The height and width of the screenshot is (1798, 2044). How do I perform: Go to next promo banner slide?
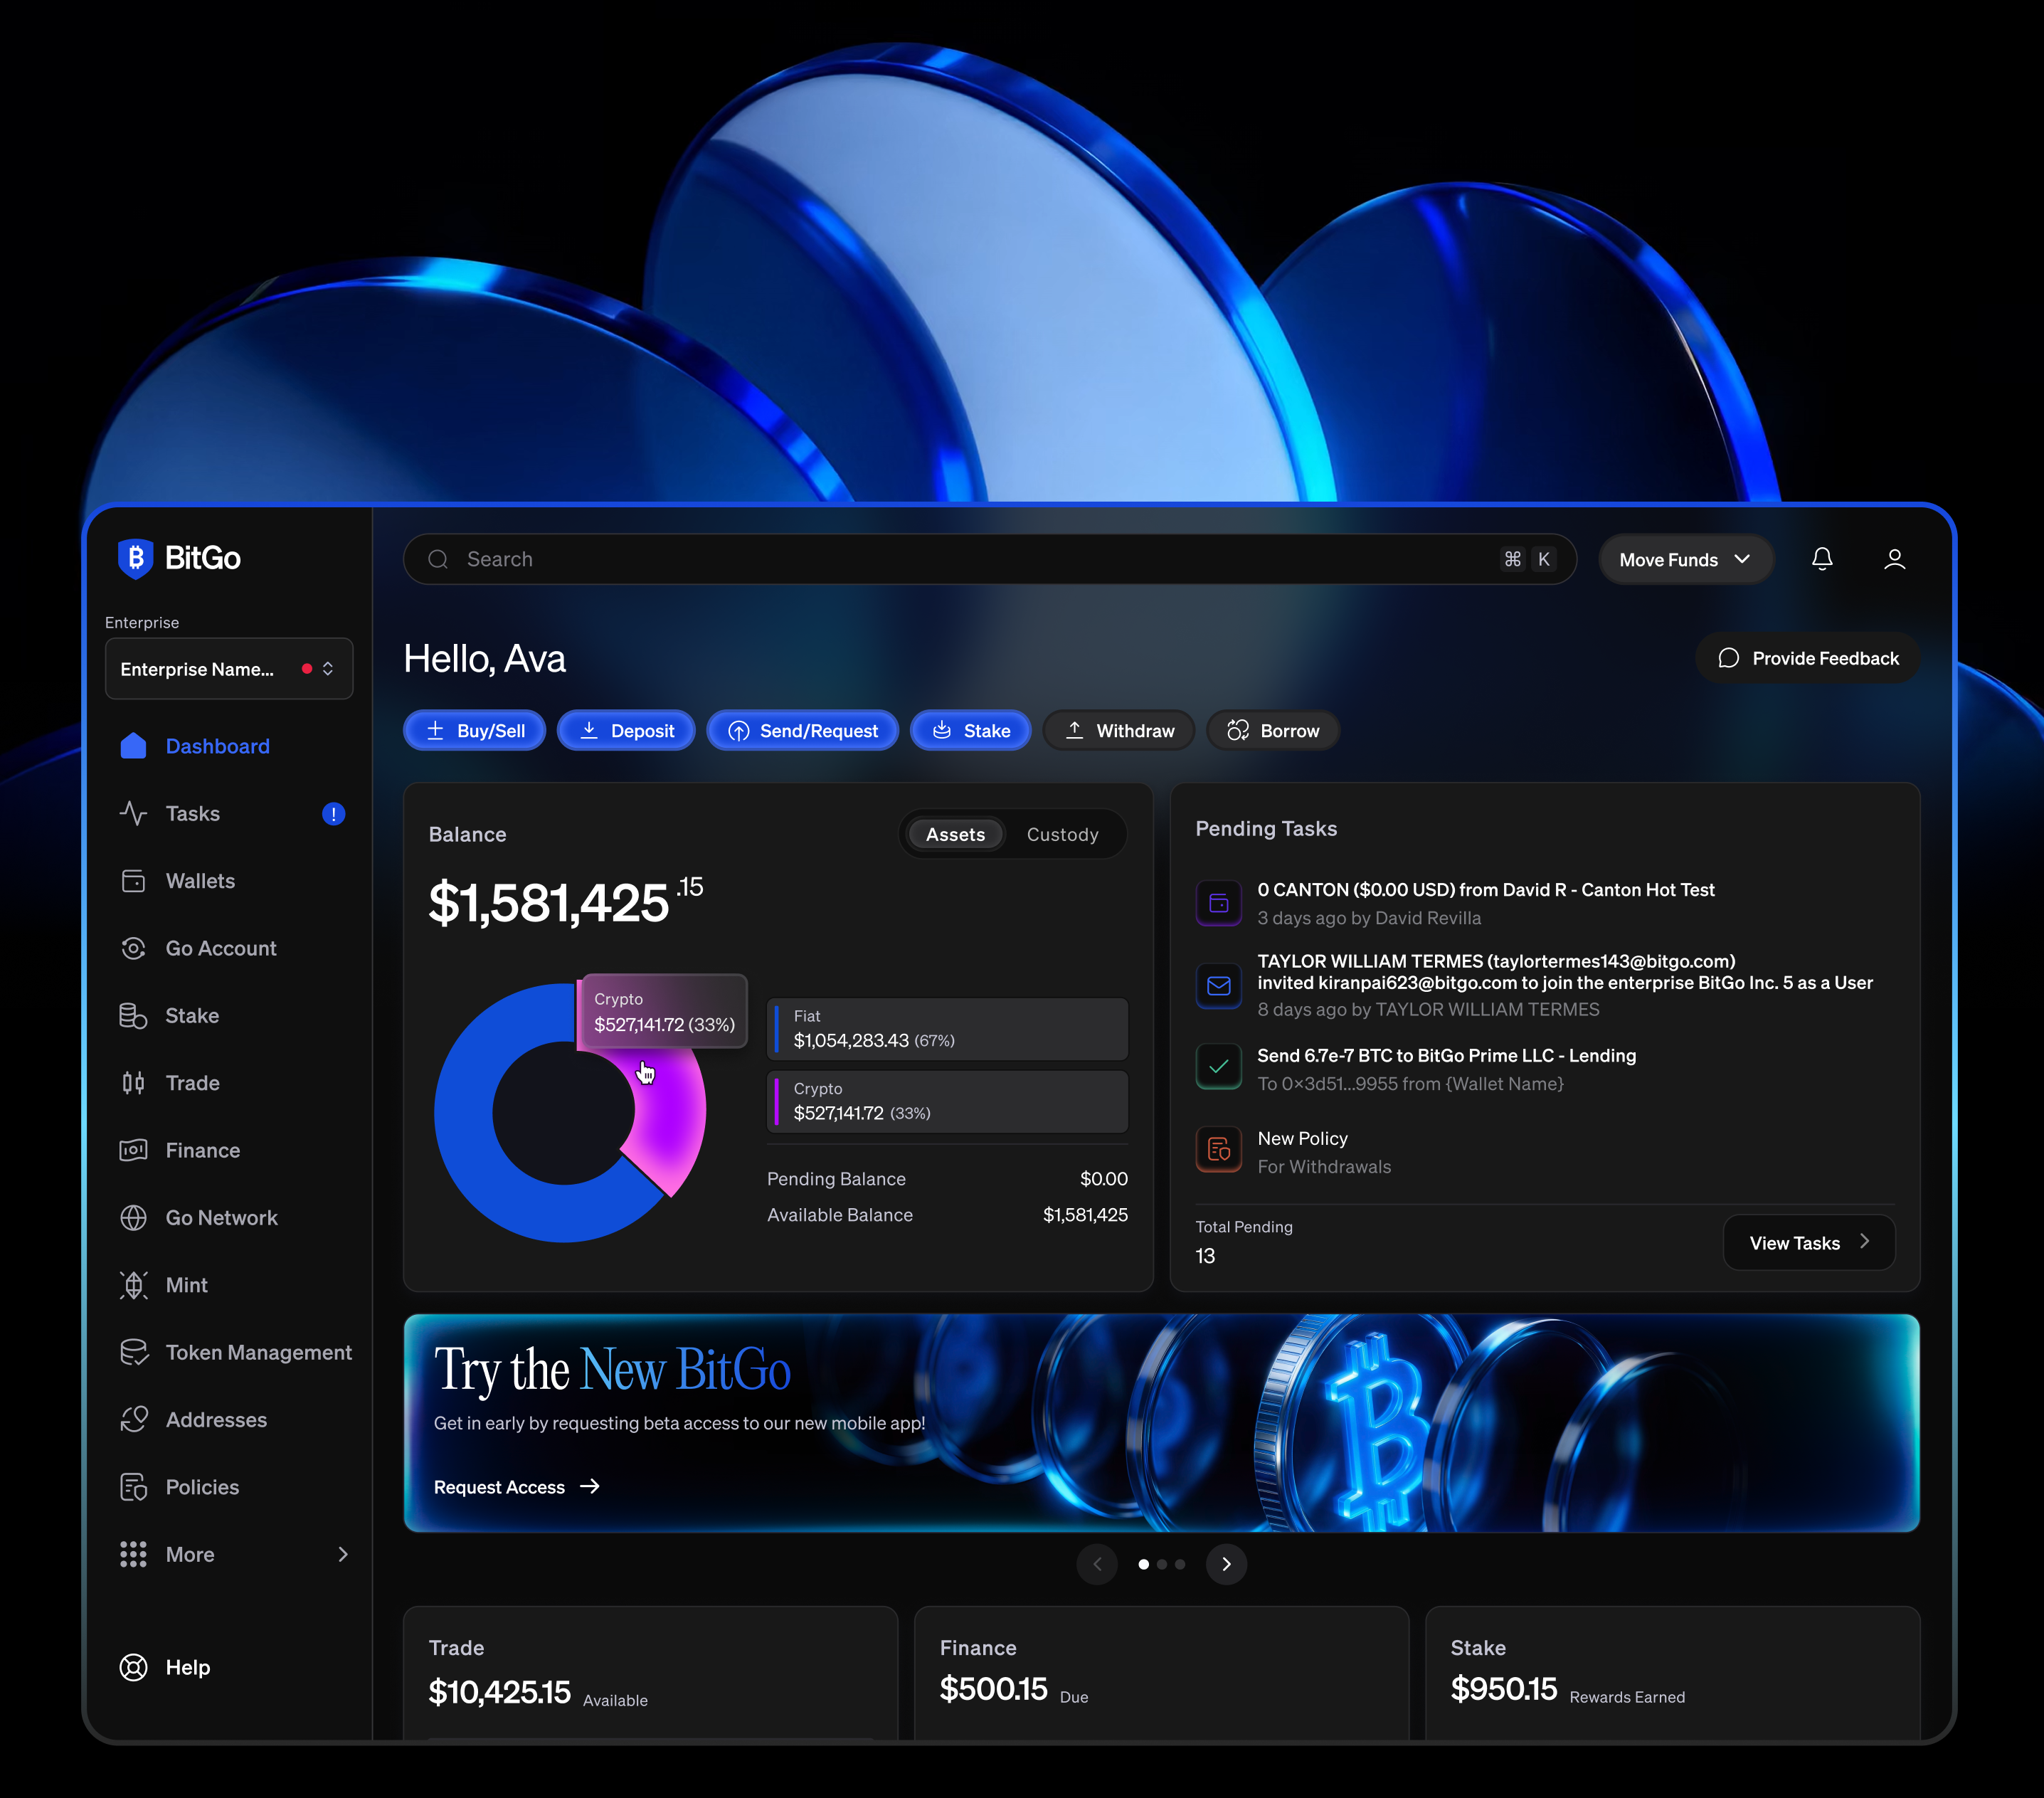1226,1564
